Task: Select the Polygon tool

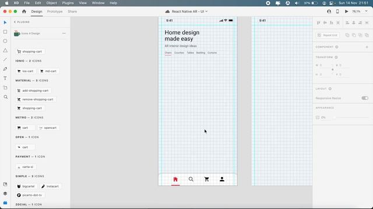Action: pos(5,51)
